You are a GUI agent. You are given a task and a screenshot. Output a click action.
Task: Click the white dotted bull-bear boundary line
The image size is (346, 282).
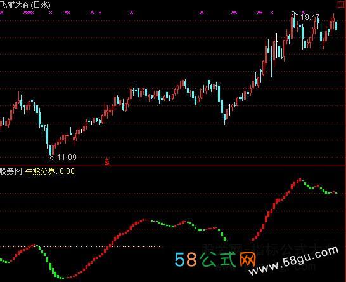click(x=81, y=246)
